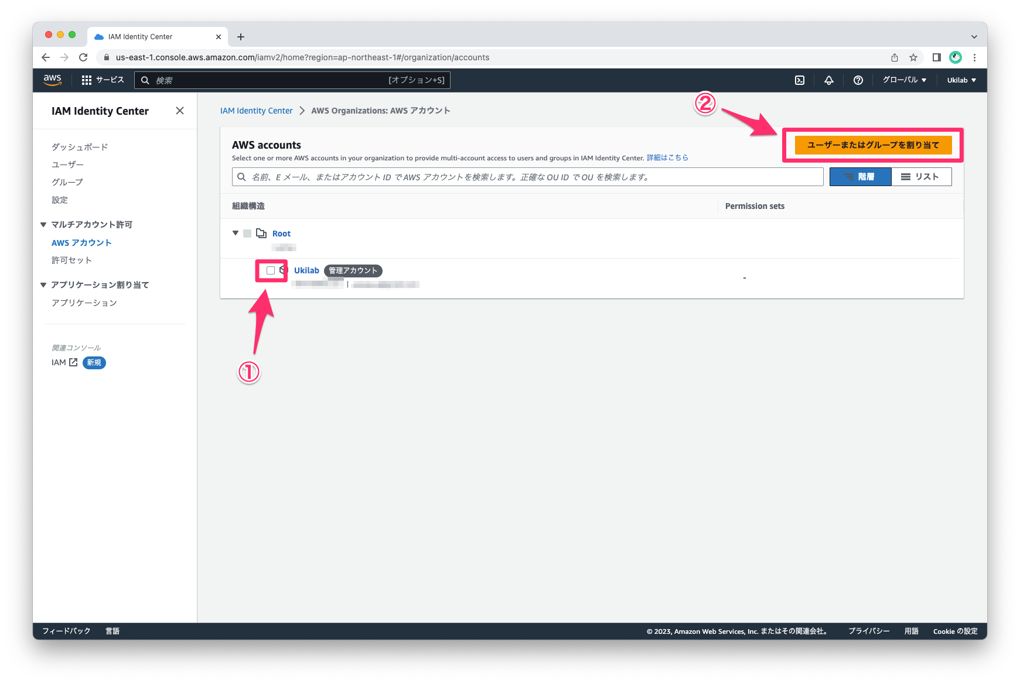Click the AWS console search field
1020x683 pixels.
(x=292, y=80)
